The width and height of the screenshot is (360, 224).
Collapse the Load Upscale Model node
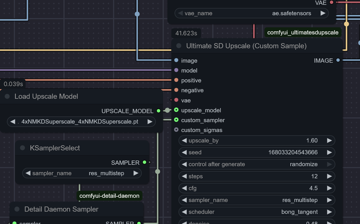7,96
